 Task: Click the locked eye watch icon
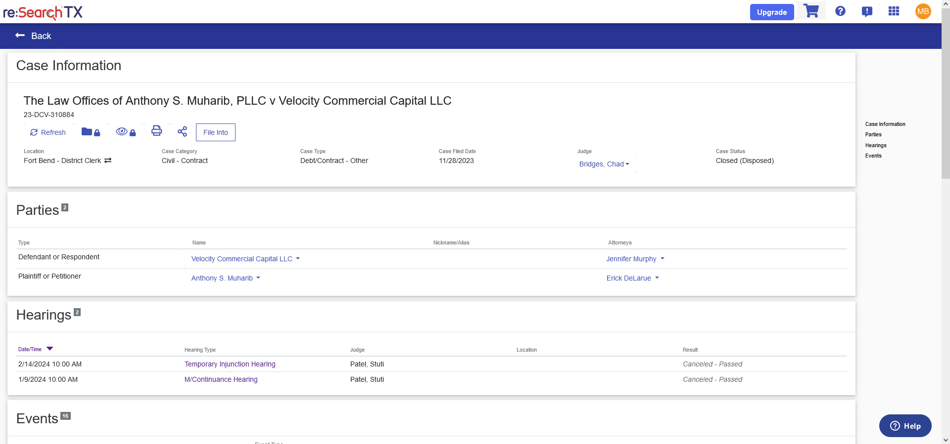tap(126, 132)
